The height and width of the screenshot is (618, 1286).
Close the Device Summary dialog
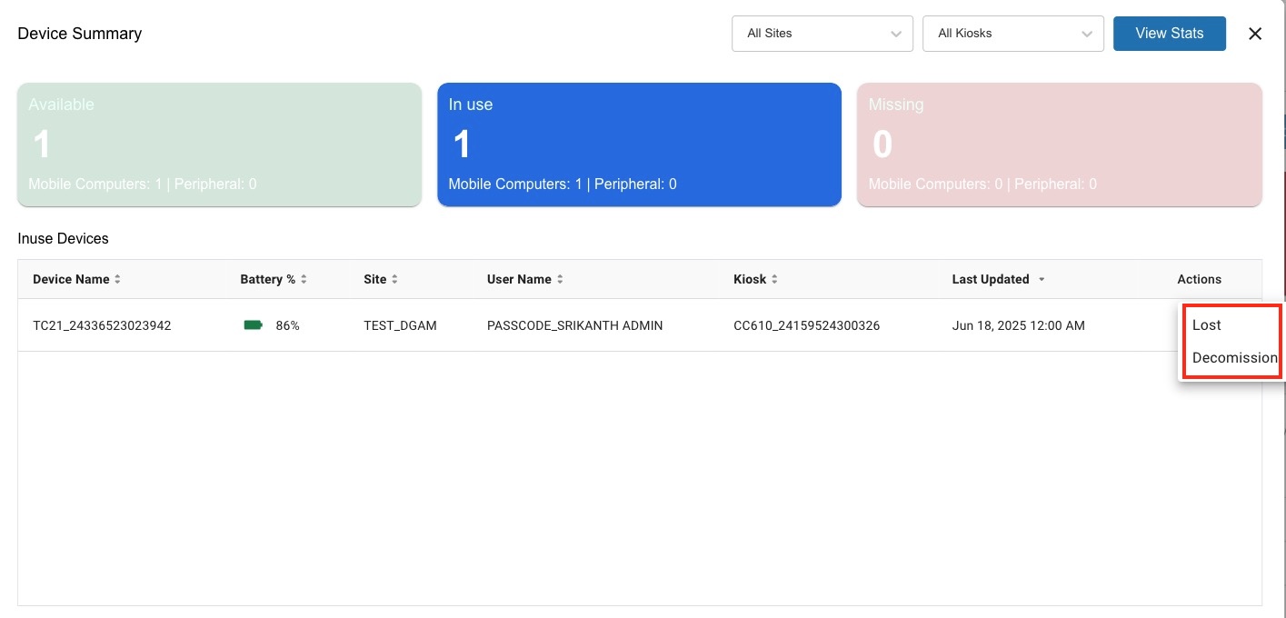[1255, 34]
